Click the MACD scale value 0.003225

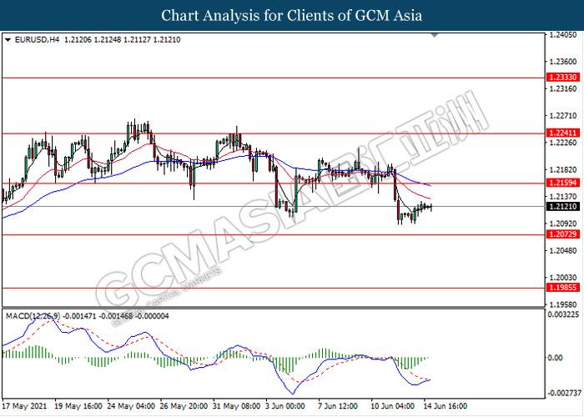563,314
